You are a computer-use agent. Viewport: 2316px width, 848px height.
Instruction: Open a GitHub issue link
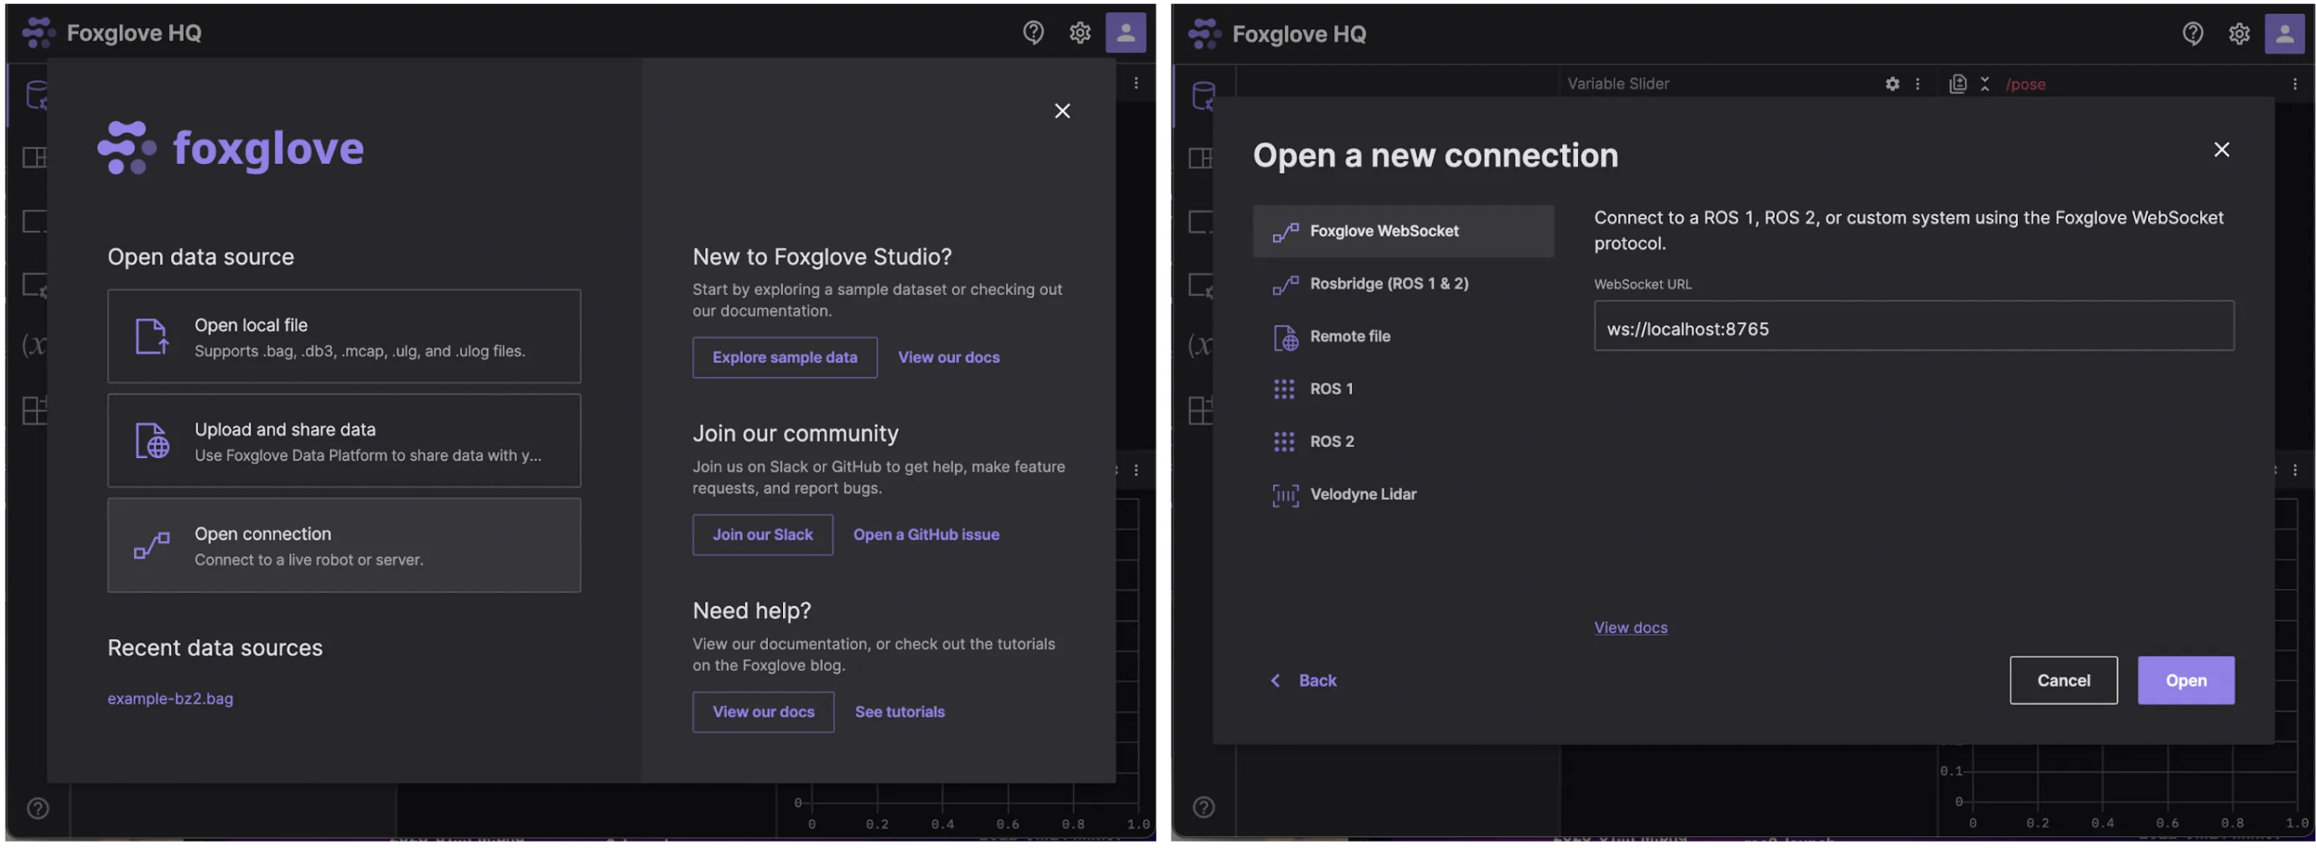(925, 535)
